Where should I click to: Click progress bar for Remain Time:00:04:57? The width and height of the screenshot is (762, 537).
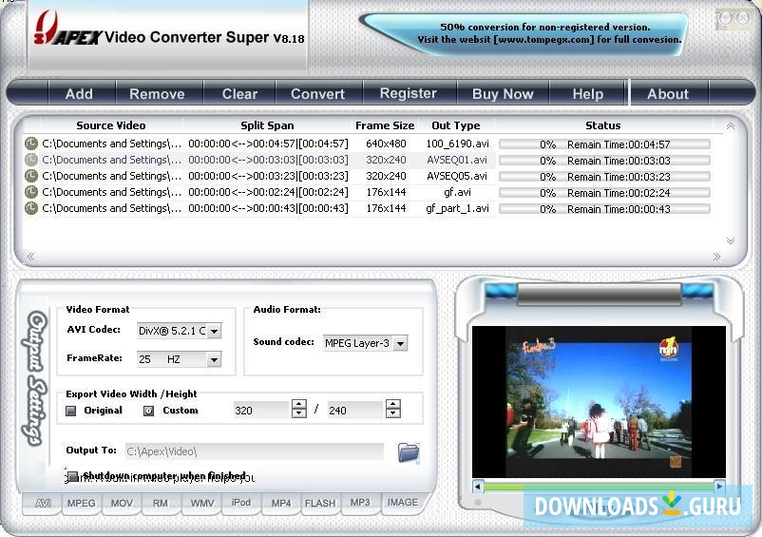tap(604, 144)
